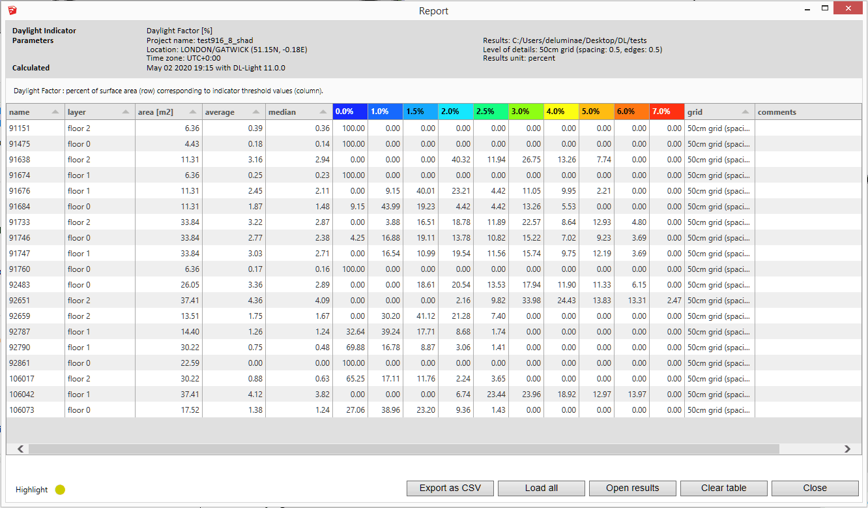Select row named 92787
This screenshot has height=508, width=868.
pyautogui.click(x=434, y=332)
